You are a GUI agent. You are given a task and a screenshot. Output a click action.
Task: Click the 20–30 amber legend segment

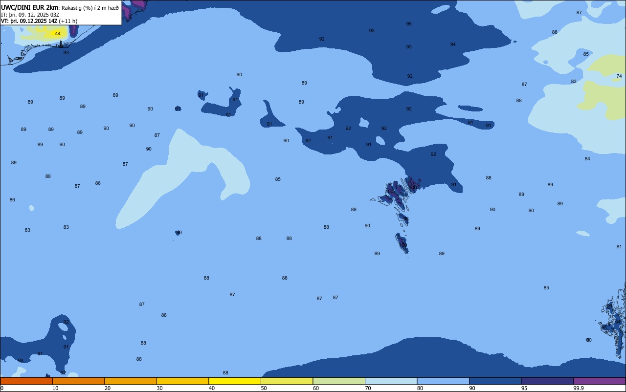tap(131, 381)
